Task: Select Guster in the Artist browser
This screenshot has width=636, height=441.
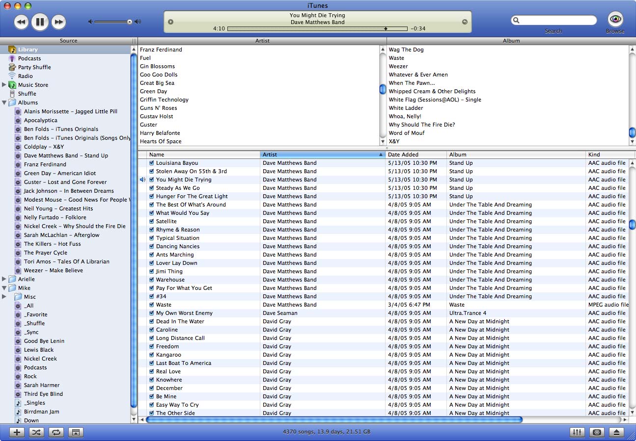Action: click(148, 125)
